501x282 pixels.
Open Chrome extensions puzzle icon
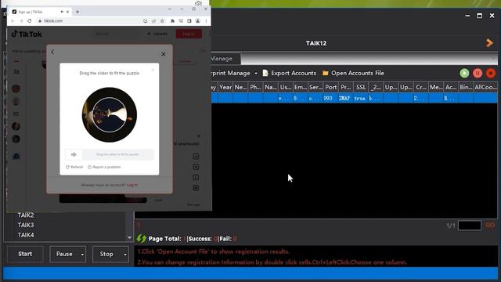click(172, 21)
